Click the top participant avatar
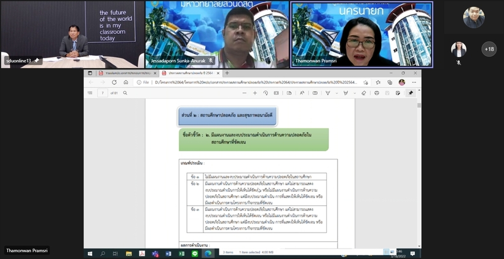 [x=474, y=17]
